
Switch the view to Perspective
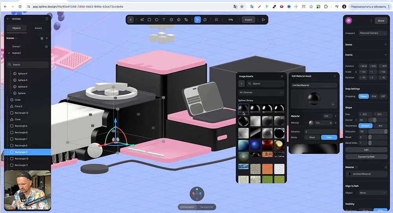(207, 207)
